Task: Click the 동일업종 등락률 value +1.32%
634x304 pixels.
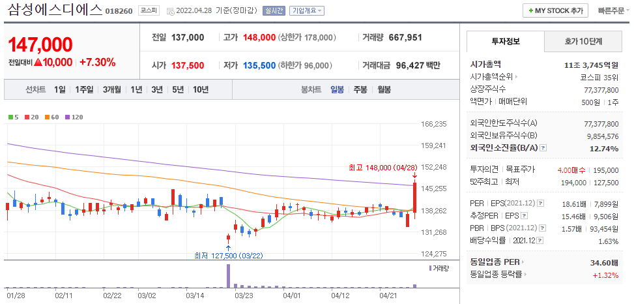Action: [x=606, y=275]
